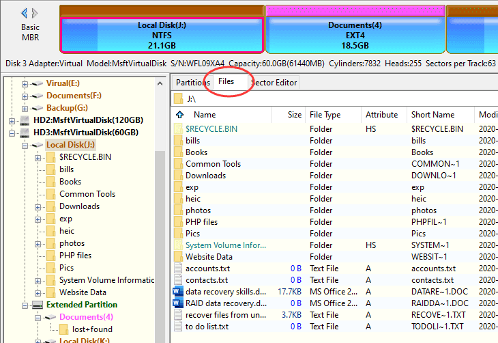The image size is (498, 343).
Task: Collapse the Local Disk(J:) tree node
Action: pos(25,145)
